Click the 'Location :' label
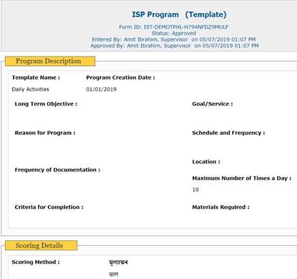297x279 pixels. click(x=206, y=162)
